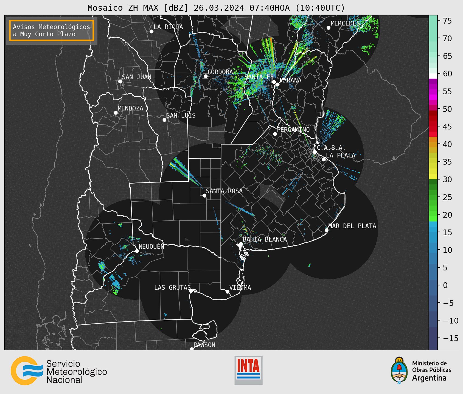Image resolution: width=463 pixels, height=394 pixels.
Task: Click the orange 40 dBZ band on colorbar
Action: pyautogui.click(x=433, y=144)
